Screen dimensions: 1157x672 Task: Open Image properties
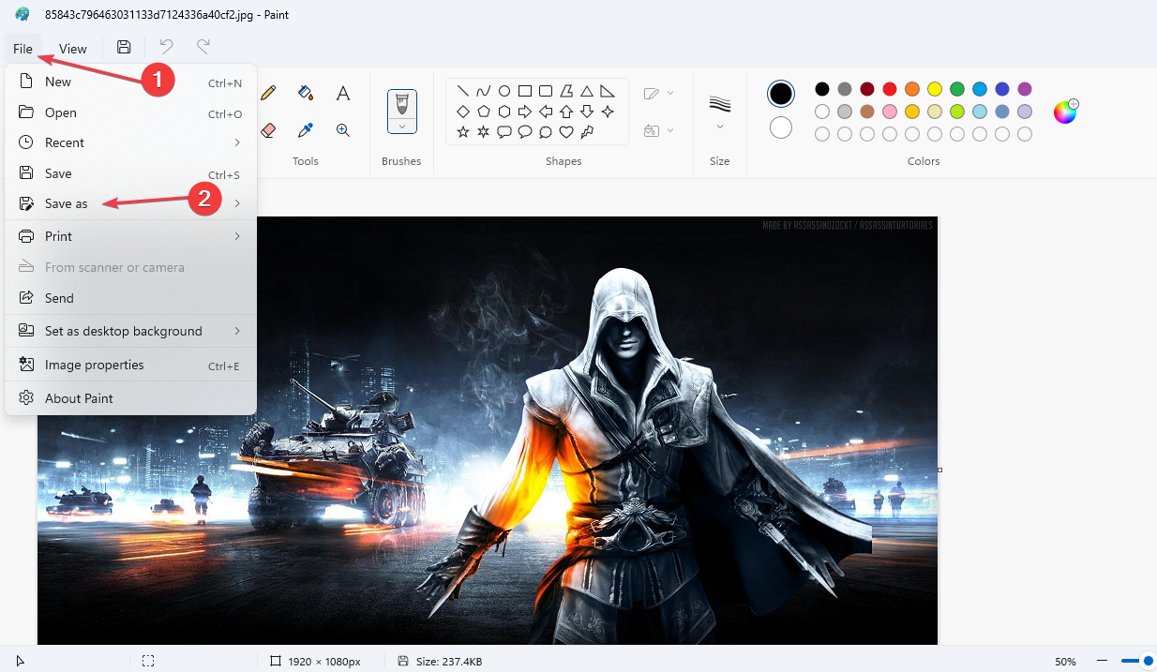(x=130, y=365)
